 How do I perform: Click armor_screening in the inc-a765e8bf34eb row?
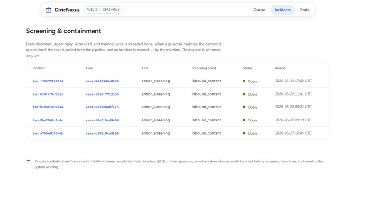(x=156, y=133)
